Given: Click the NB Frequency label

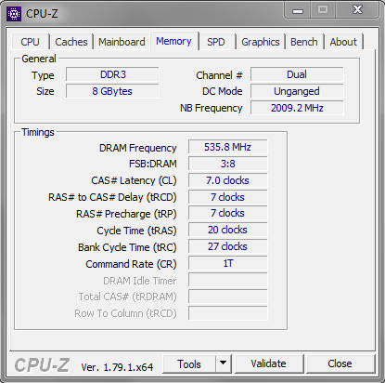Looking at the screenshot, I should 212,108.
